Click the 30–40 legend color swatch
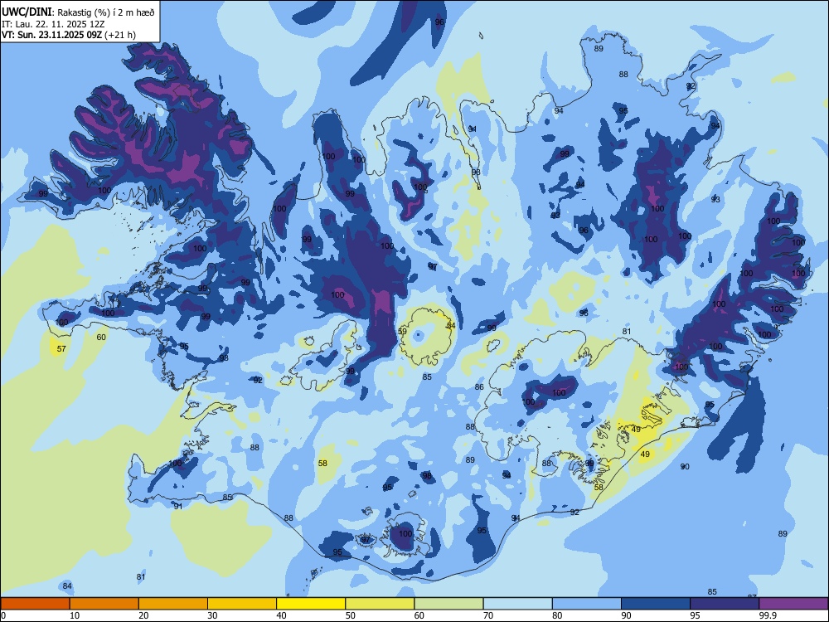Screen dimensions: 829x622 (x=242, y=604)
